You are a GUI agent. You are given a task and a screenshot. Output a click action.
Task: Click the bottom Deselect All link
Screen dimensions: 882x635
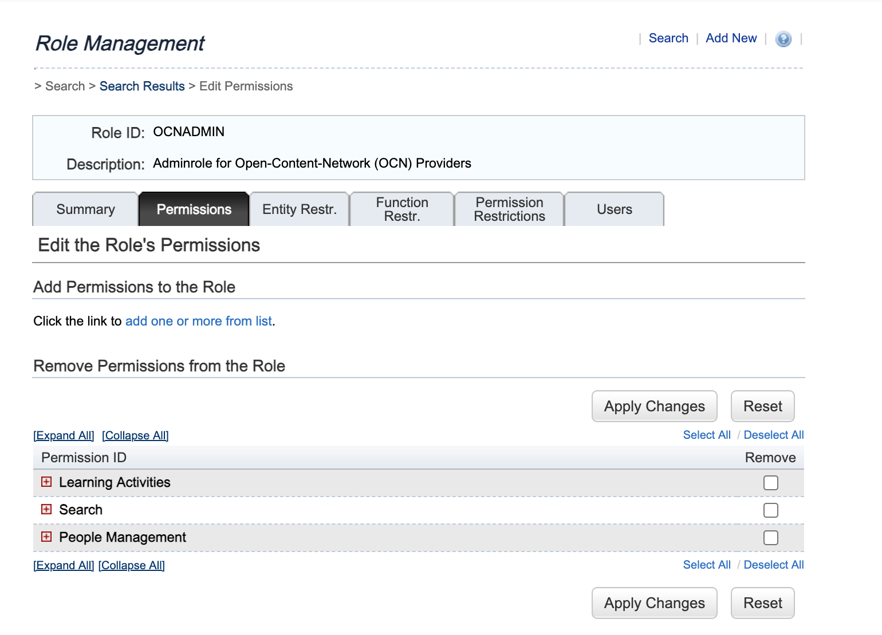773,565
